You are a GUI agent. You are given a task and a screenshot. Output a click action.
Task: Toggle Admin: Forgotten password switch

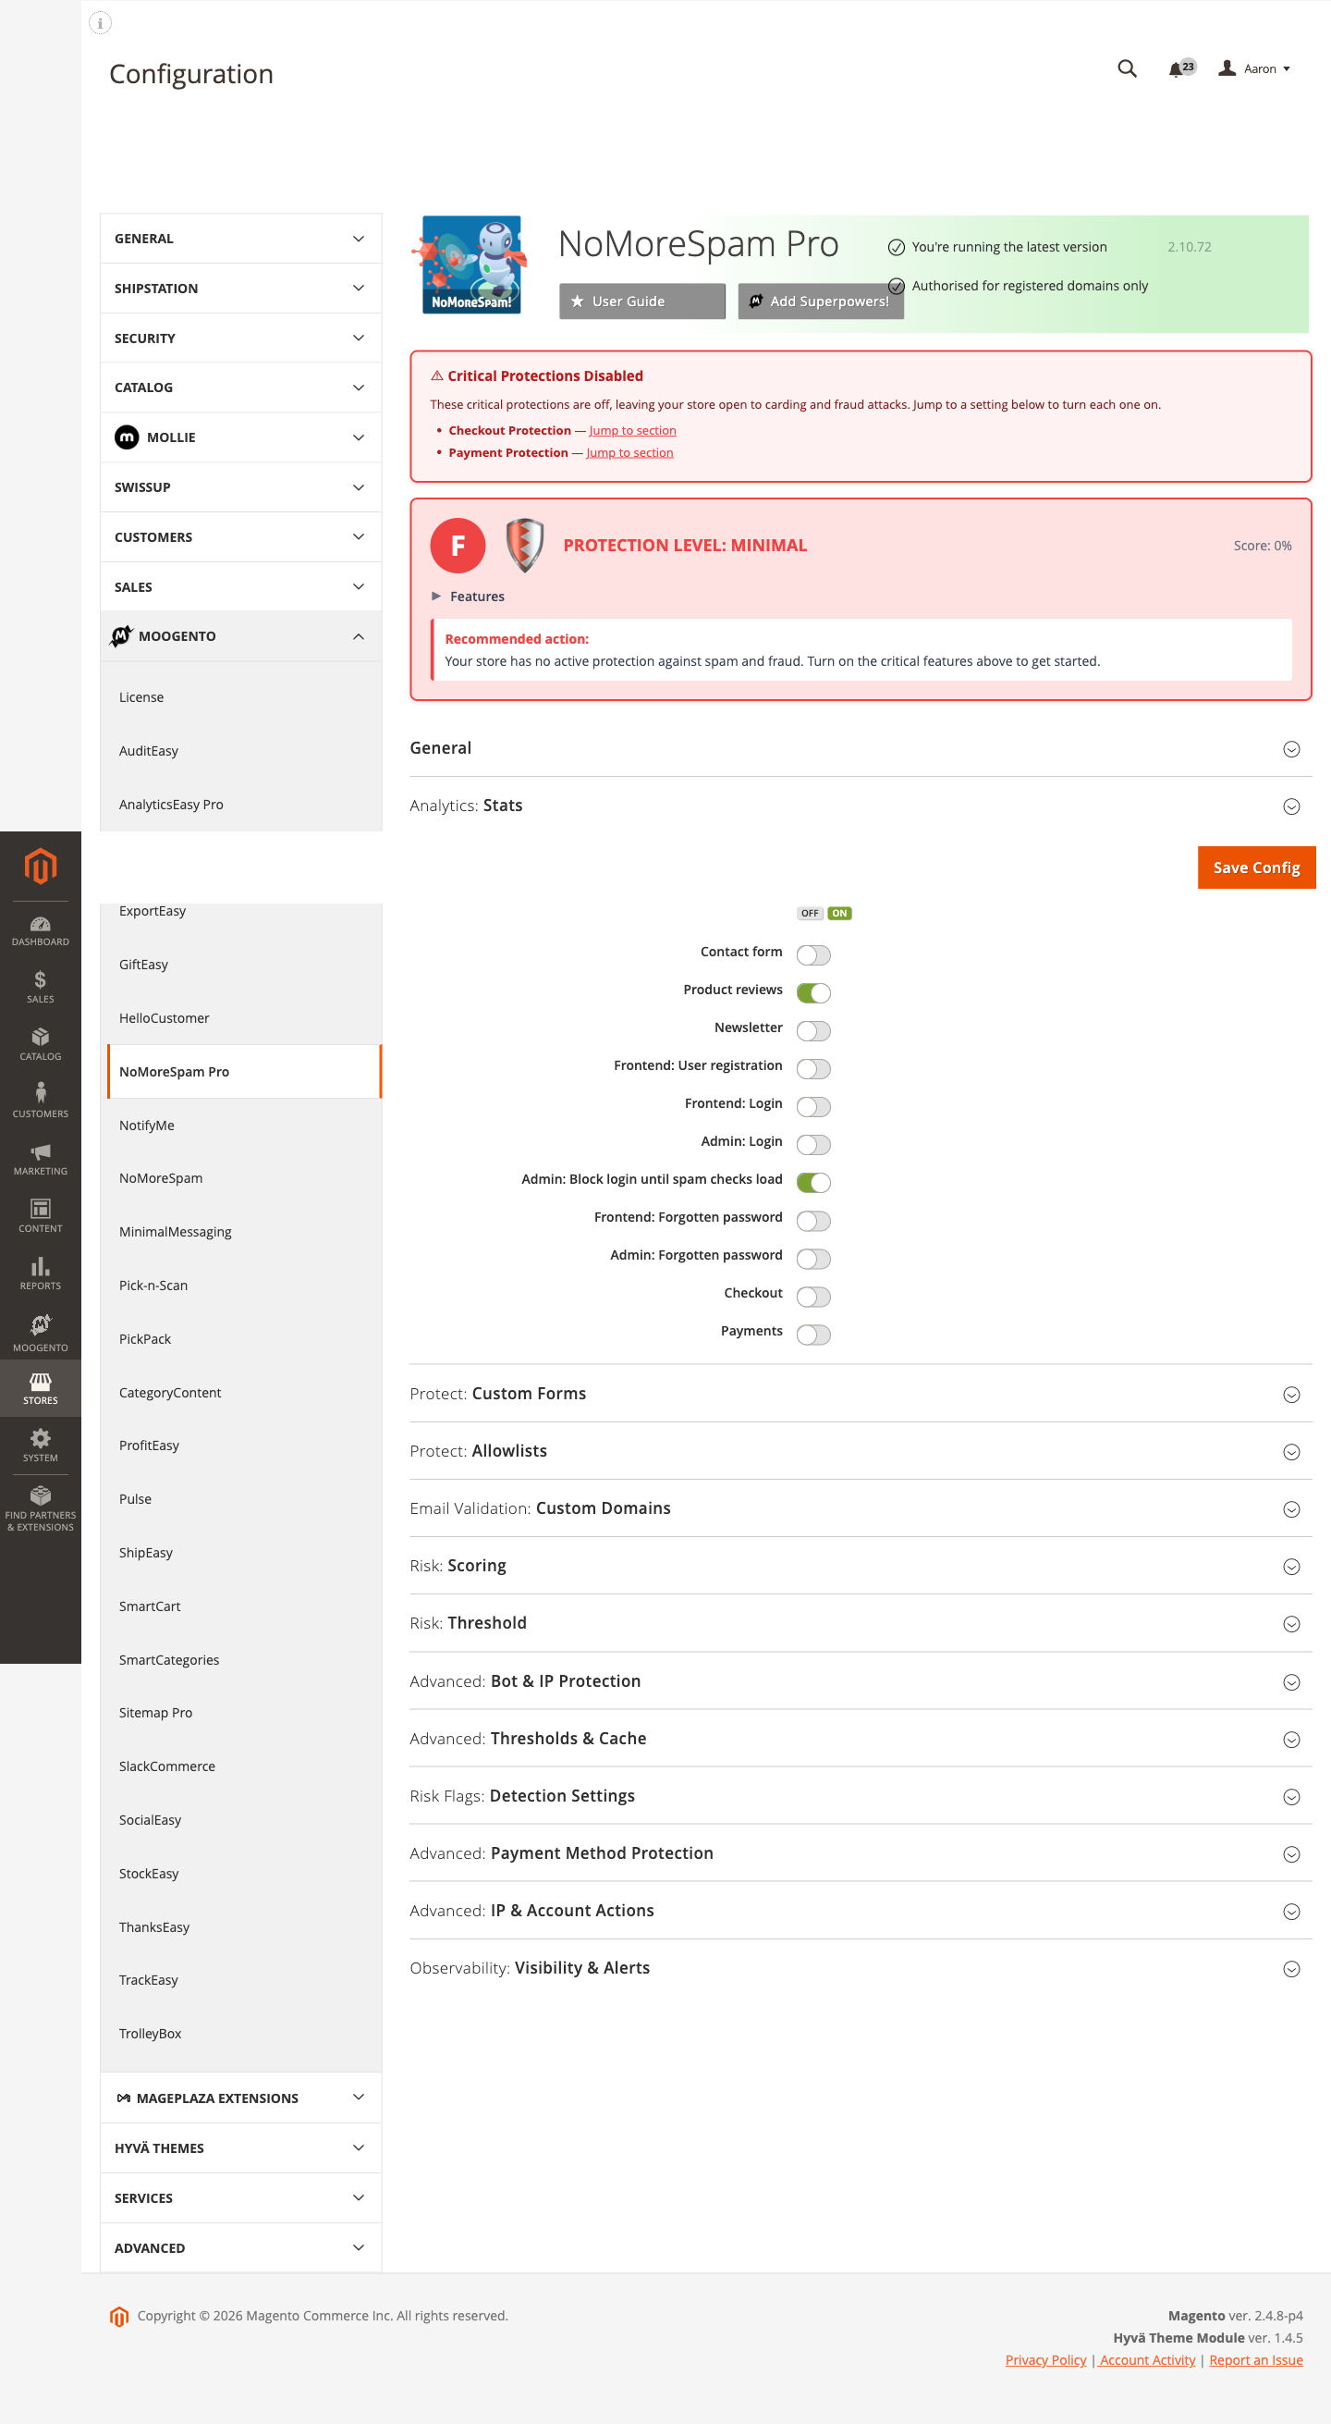point(812,1258)
